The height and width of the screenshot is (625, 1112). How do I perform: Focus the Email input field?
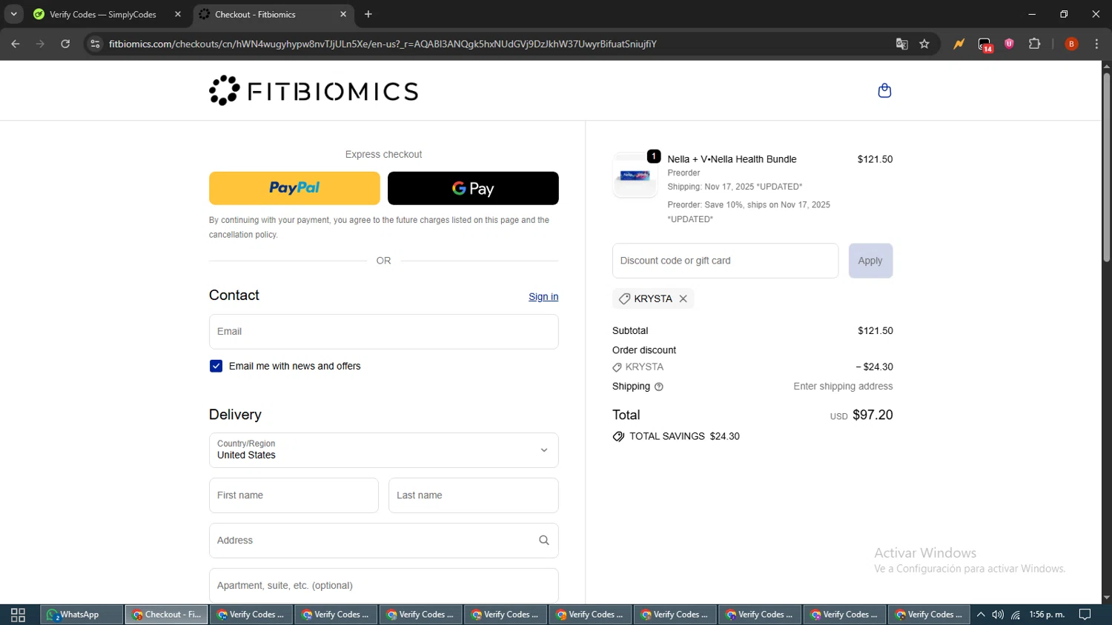(384, 332)
